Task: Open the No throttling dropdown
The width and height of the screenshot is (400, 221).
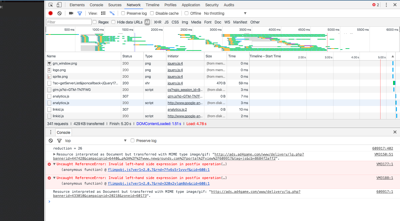Action: pos(225,13)
